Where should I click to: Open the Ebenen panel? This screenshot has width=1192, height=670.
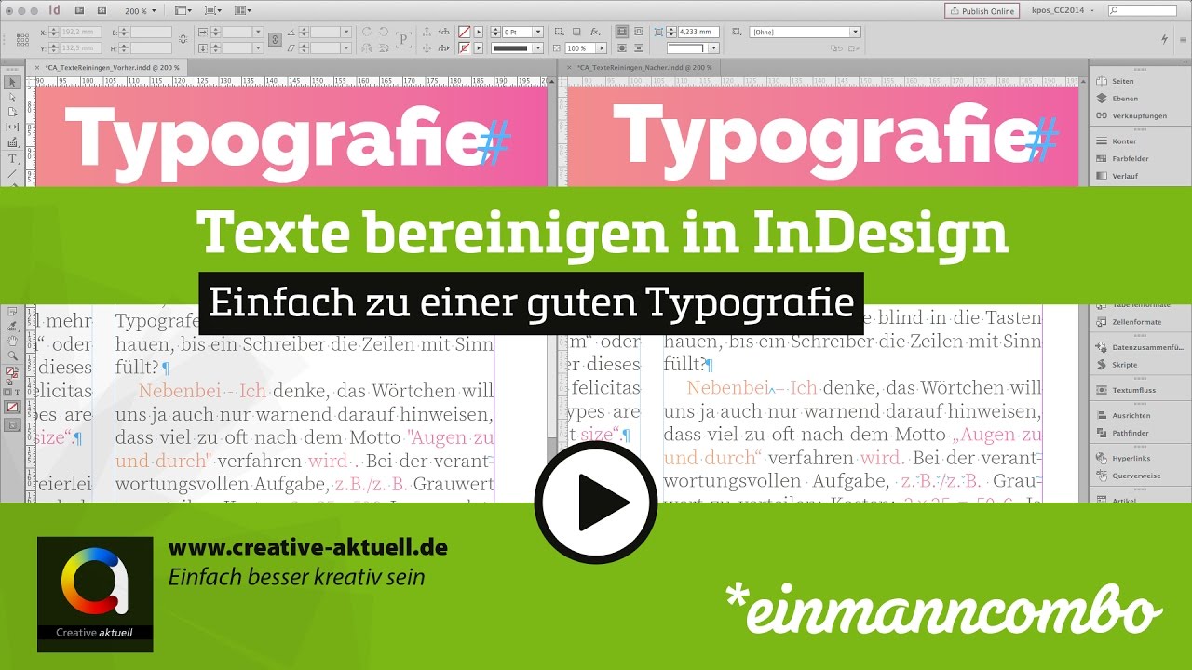tap(1124, 98)
